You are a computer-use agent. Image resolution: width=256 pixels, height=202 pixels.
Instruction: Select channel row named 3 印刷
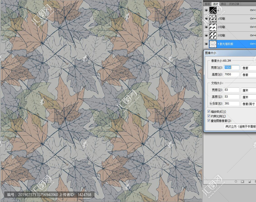(230, 36)
